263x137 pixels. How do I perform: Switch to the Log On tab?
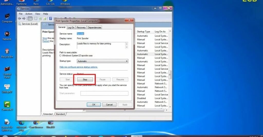pos(71,28)
